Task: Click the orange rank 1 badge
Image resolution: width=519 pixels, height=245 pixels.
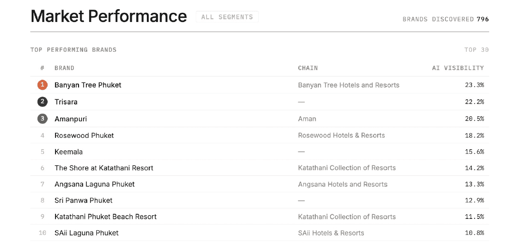Action: click(42, 85)
